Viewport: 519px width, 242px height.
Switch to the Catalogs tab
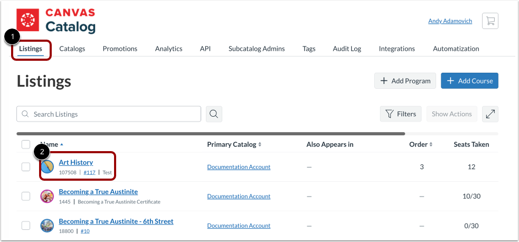coord(72,49)
